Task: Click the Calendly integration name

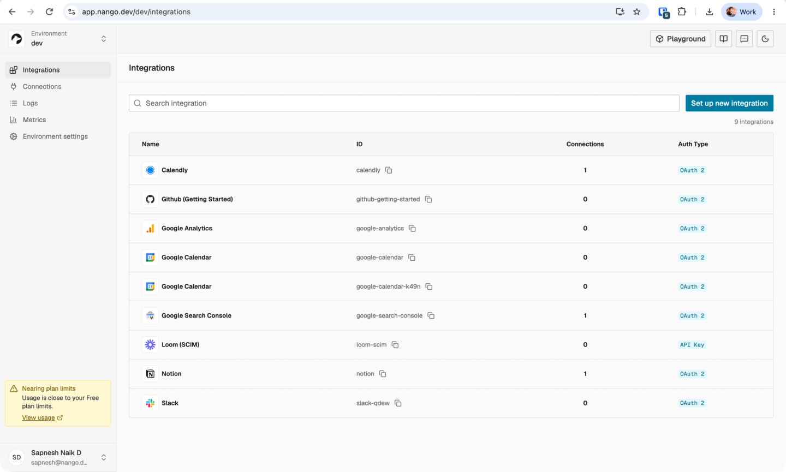Action: coord(175,170)
